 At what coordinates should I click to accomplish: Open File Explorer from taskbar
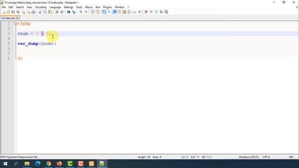click(27, 164)
